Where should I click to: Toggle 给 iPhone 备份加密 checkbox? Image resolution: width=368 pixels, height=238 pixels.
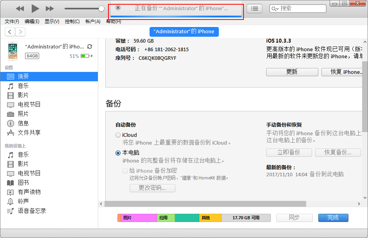tap(125, 171)
